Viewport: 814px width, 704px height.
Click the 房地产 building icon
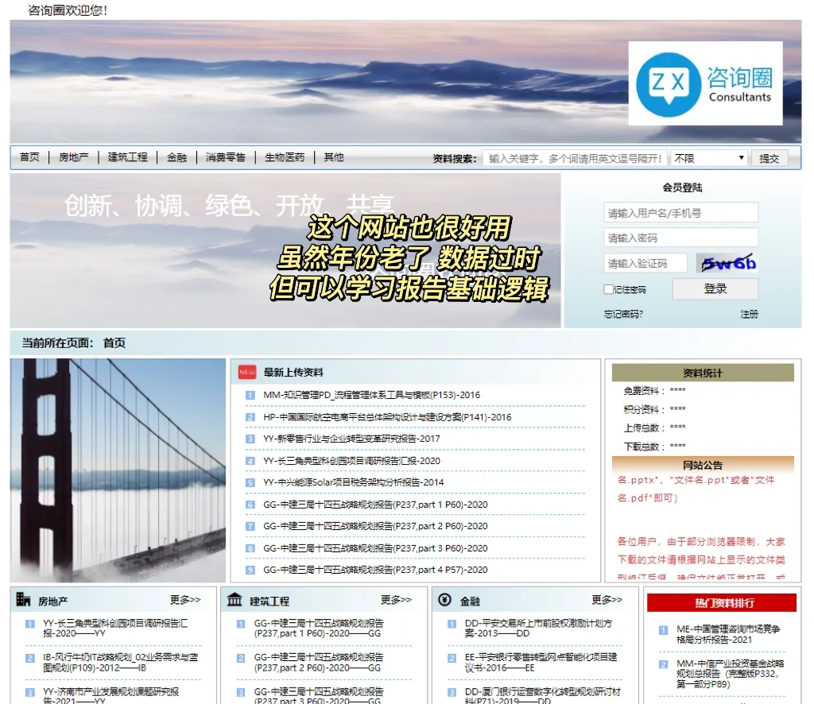(23, 600)
